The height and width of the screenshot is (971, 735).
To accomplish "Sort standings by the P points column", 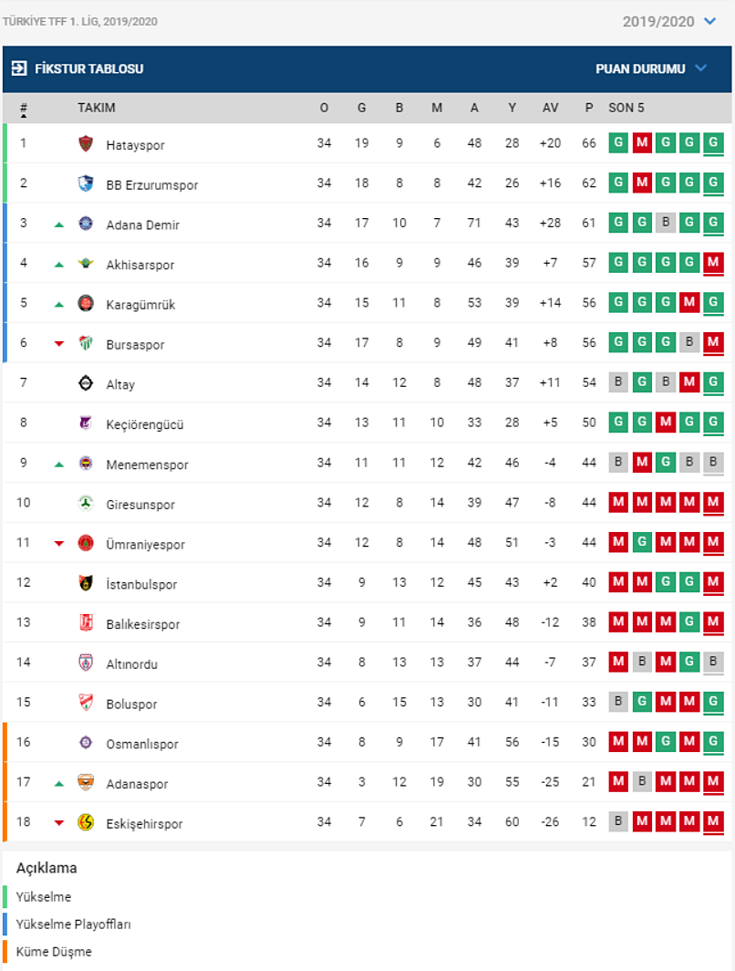I will tap(589, 108).
